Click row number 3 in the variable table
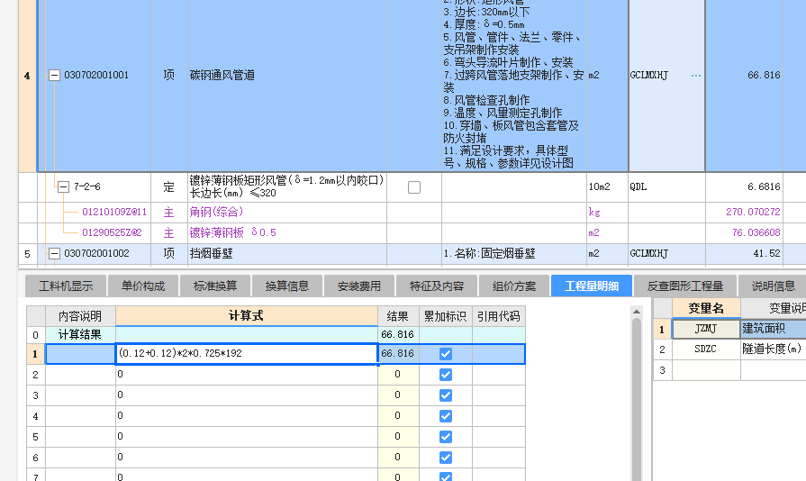The width and height of the screenshot is (806, 481). click(x=662, y=370)
